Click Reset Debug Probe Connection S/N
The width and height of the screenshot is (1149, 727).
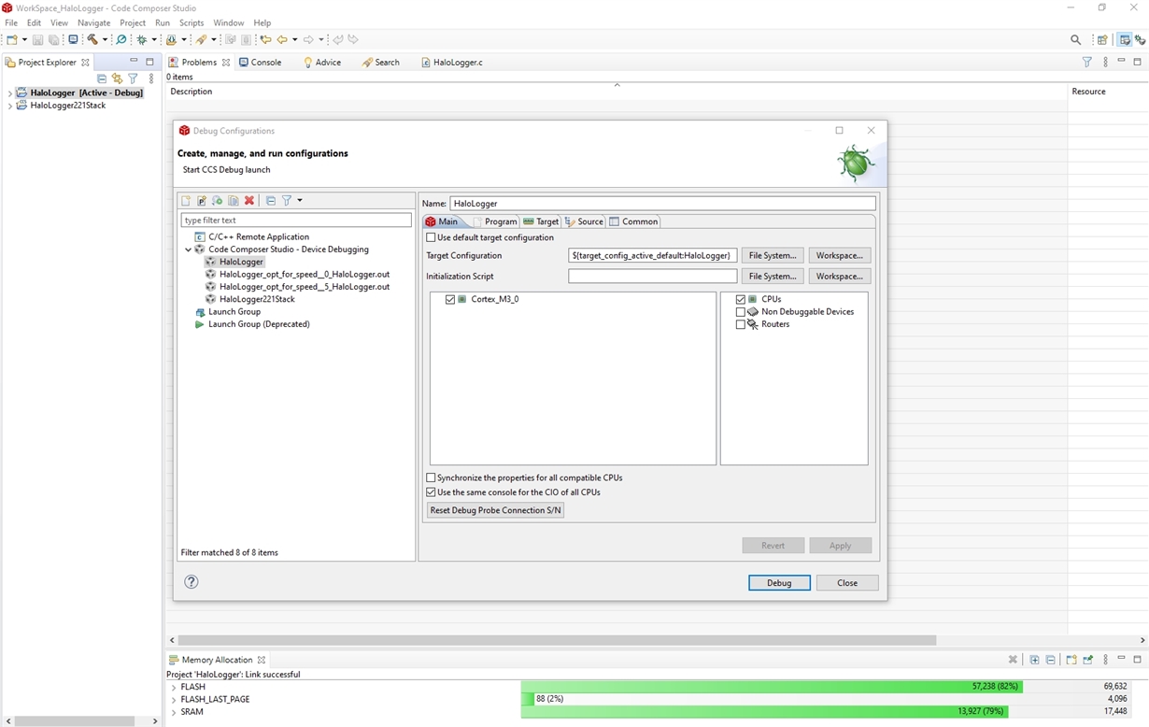495,510
